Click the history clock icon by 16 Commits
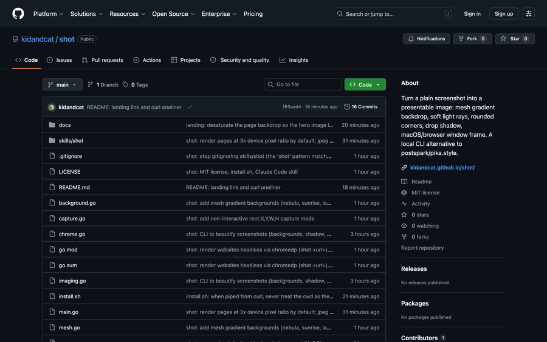Viewport: 547px width, 342px height. pyautogui.click(x=347, y=107)
